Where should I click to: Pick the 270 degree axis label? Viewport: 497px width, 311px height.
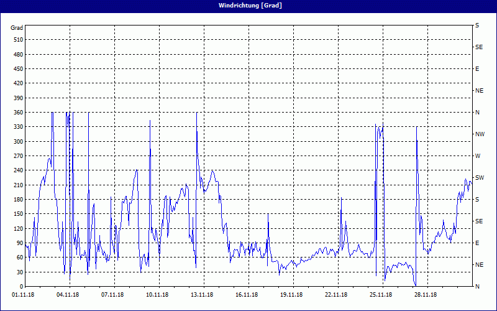[19, 156]
